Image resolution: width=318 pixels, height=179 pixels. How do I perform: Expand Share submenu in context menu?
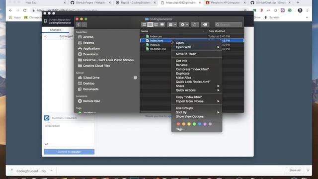(197, 86)
